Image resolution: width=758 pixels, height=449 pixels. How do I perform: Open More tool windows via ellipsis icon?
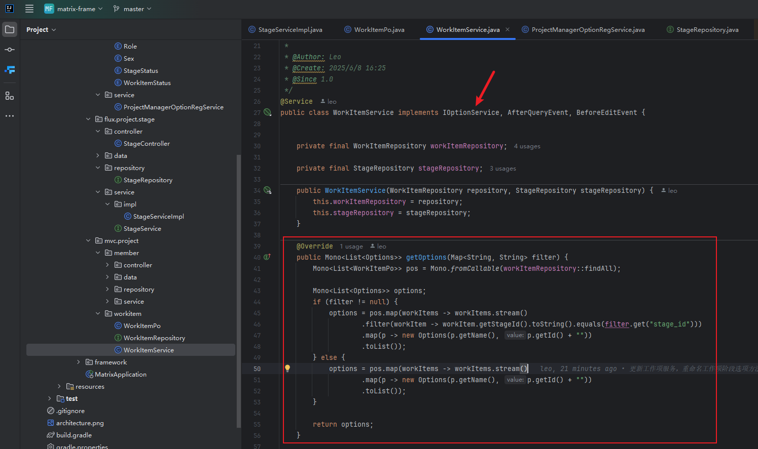click(10, 115)
